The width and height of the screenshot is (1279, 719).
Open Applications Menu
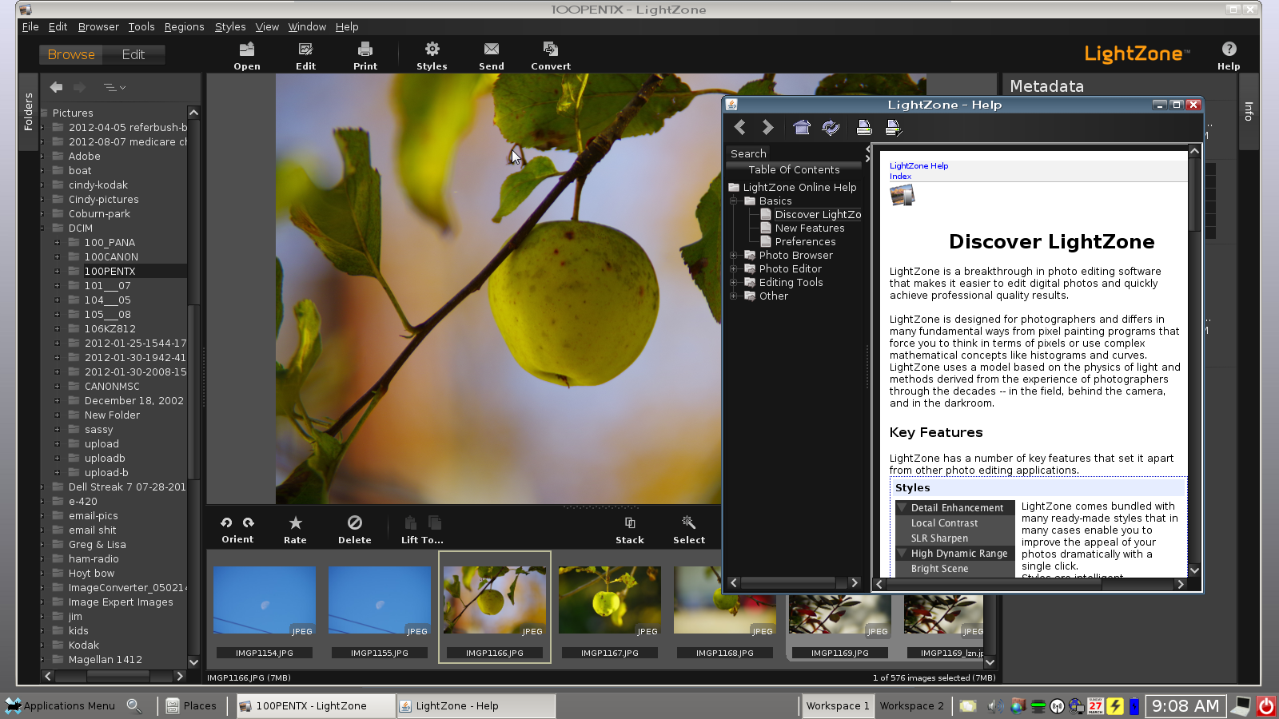[x=61, y=706]
